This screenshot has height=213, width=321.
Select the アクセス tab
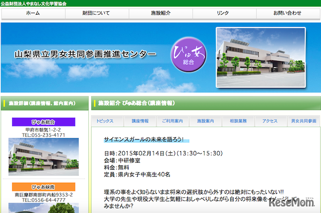(x=270, y=121)
